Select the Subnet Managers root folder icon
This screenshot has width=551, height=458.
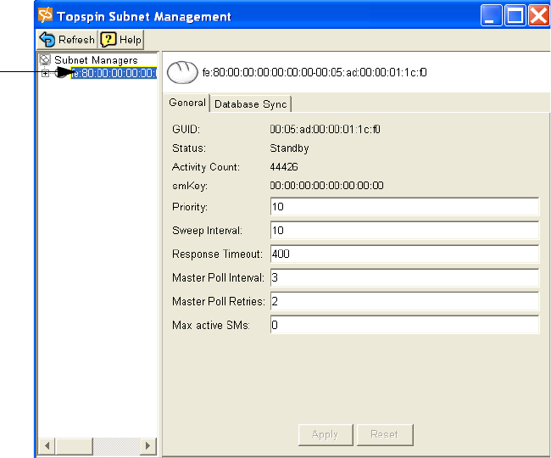click(x=45, y=60)
